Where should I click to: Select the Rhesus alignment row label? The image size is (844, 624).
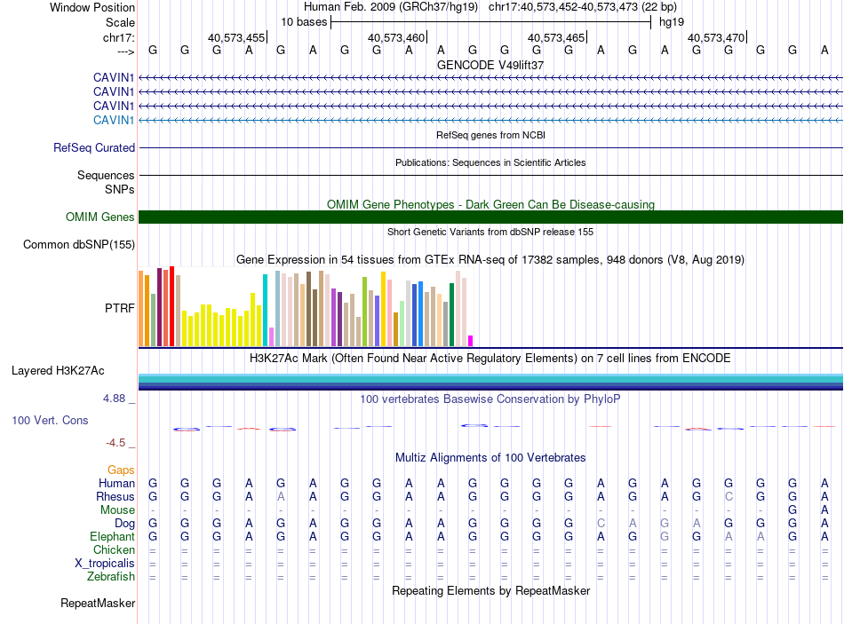pyautogui.click(x=115, y=496)
